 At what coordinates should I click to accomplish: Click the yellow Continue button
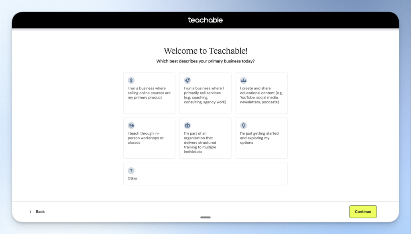tap(363, 212)
